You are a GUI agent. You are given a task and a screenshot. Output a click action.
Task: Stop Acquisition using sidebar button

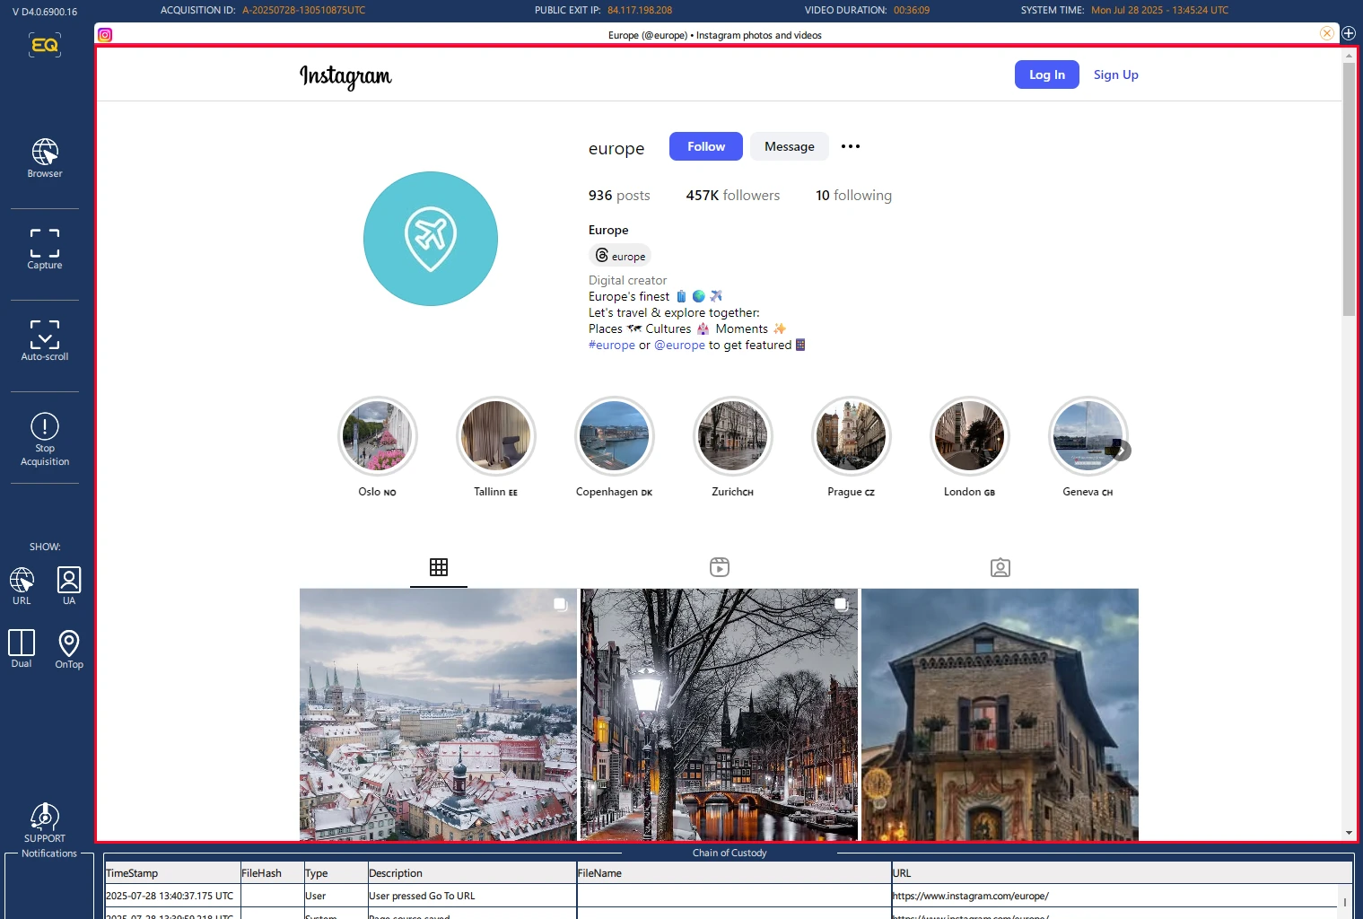click(45, 439)
